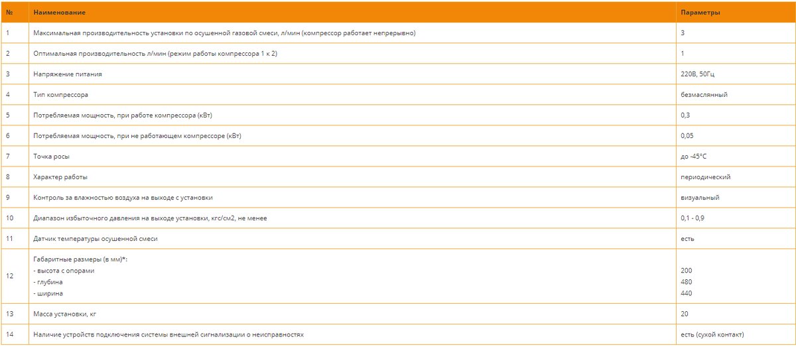Click the 'визуальный' value
This screenshot has width=796, height=347.
700,198
